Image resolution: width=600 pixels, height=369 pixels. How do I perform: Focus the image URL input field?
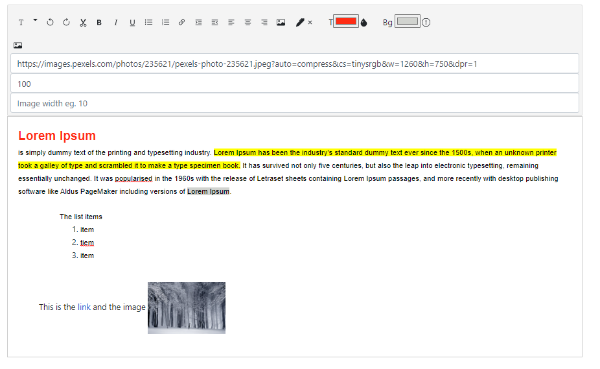(295, 64)
